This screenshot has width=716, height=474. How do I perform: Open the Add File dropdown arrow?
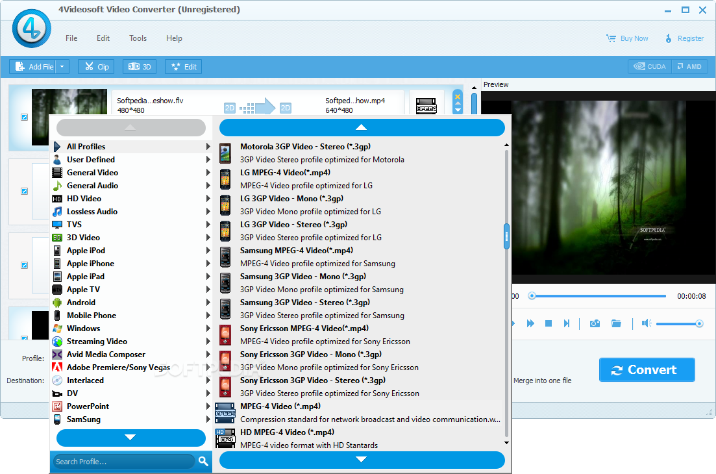[62, 67]
